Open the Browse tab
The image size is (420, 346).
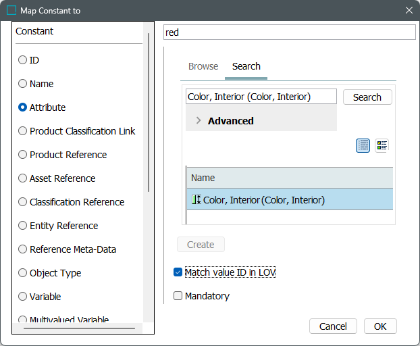coord(203,66)
